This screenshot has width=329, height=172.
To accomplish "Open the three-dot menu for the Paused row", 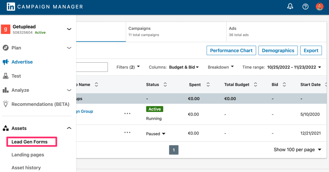I will coord(127,133).
